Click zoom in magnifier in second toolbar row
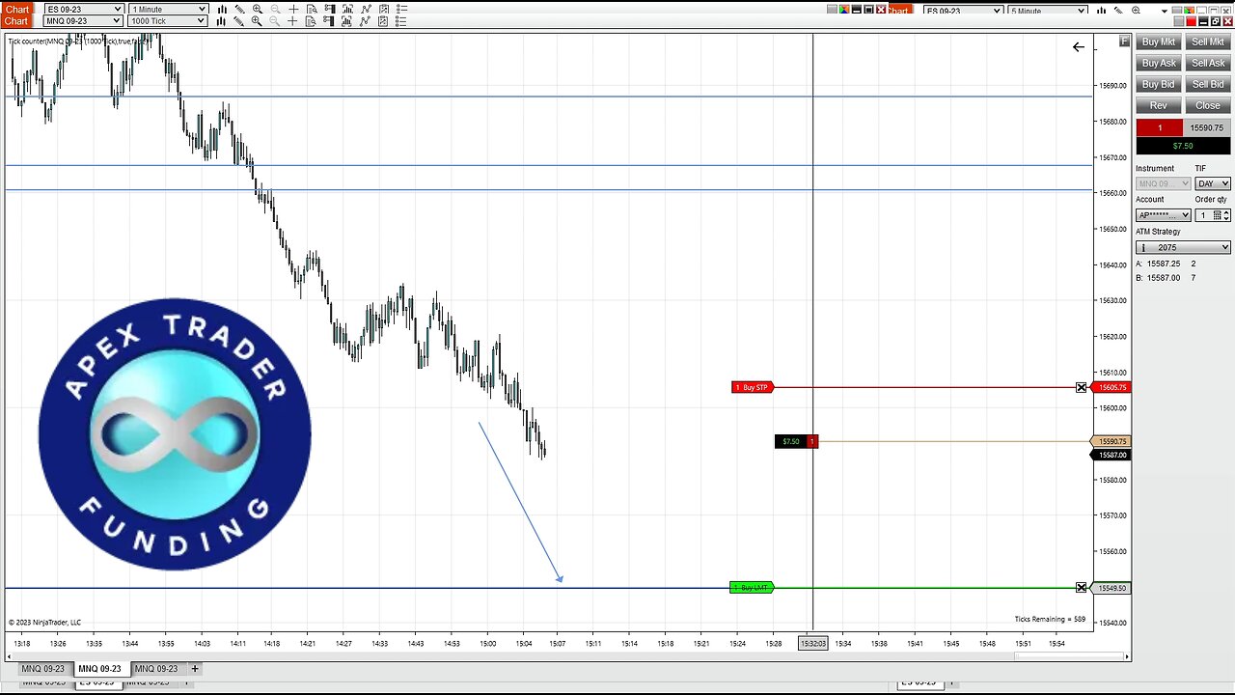Image resolution: width=1235 pixels, height=695 pixels. tap(257, 20)
